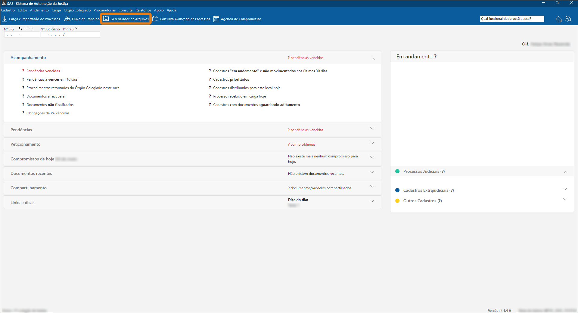Open Carga e Importação de Processos

click(x=31, y=19)
